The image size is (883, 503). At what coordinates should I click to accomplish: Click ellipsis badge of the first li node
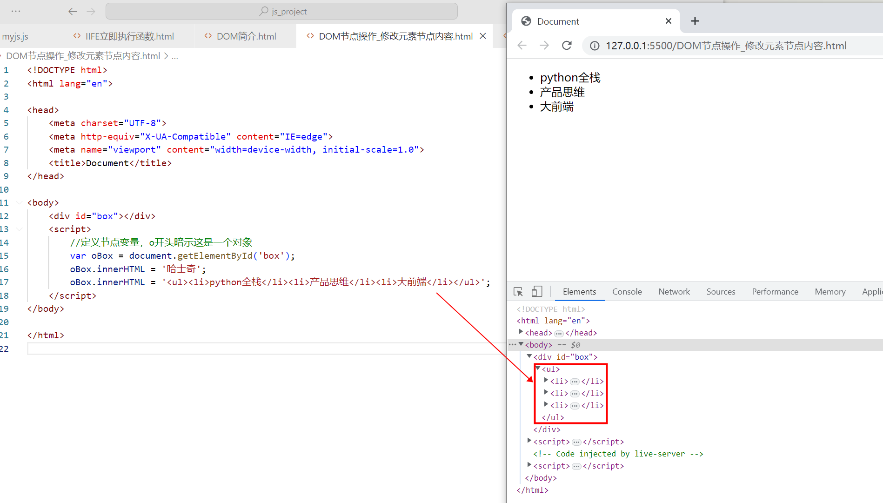point(575,382)
